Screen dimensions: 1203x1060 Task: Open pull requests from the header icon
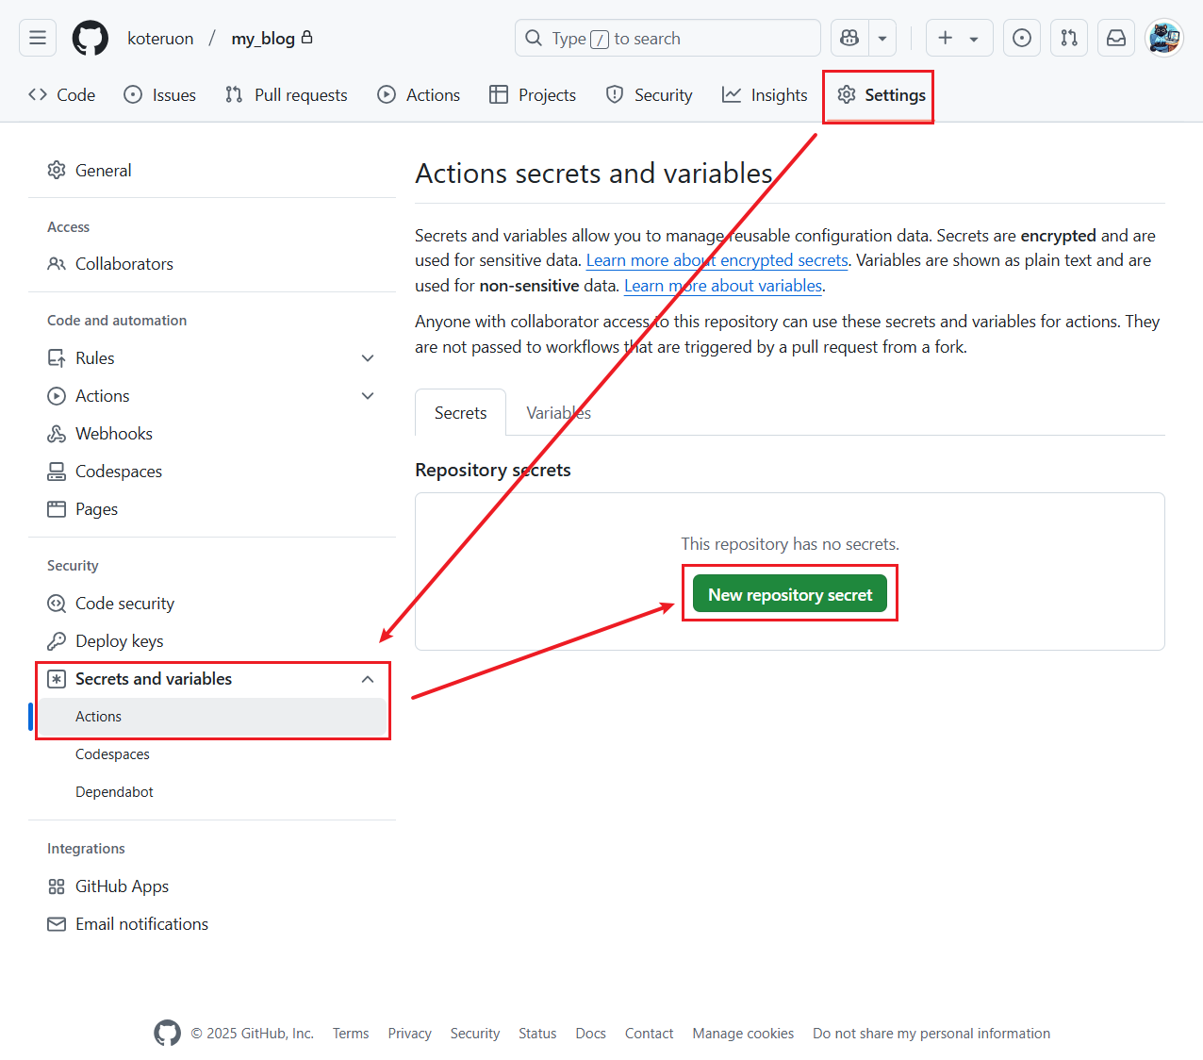click(1068, 38)
